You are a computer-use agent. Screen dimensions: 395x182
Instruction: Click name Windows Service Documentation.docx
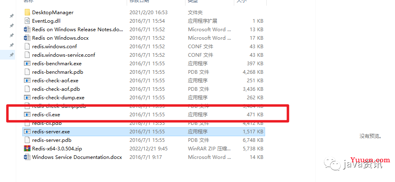click(x=77, y=157)
